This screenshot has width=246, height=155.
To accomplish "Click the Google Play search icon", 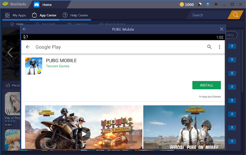I will 209,47.
